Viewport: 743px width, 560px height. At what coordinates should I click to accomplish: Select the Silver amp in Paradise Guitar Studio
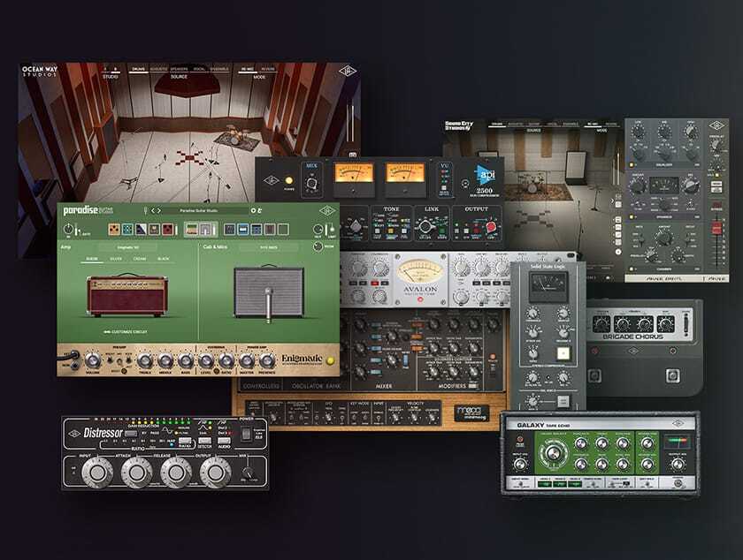click(x=116, y=258)
